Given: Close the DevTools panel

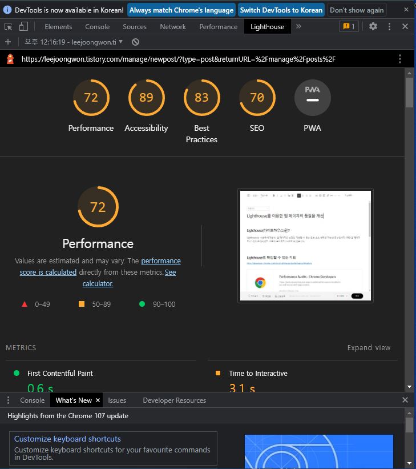Looking at the screenshot, I should point(405,26).
